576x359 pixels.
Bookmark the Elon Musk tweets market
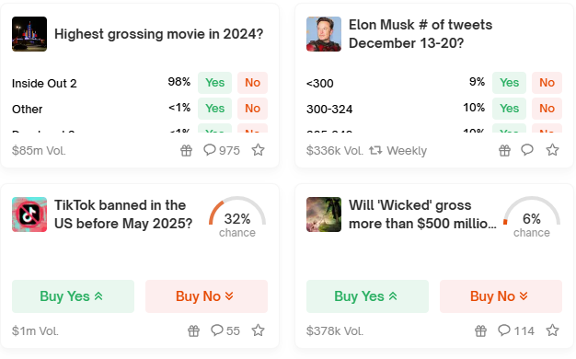[x=552, y=150]
